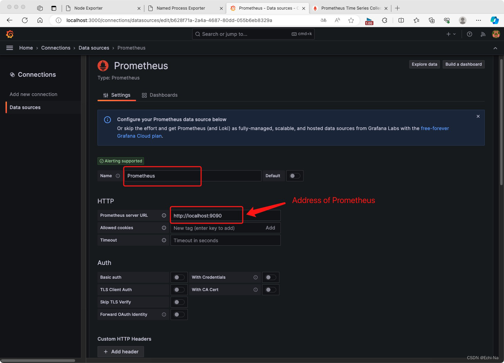Open the Node Exporter browser tab
Screen dimensions: 504x363
tap(103, 8)
